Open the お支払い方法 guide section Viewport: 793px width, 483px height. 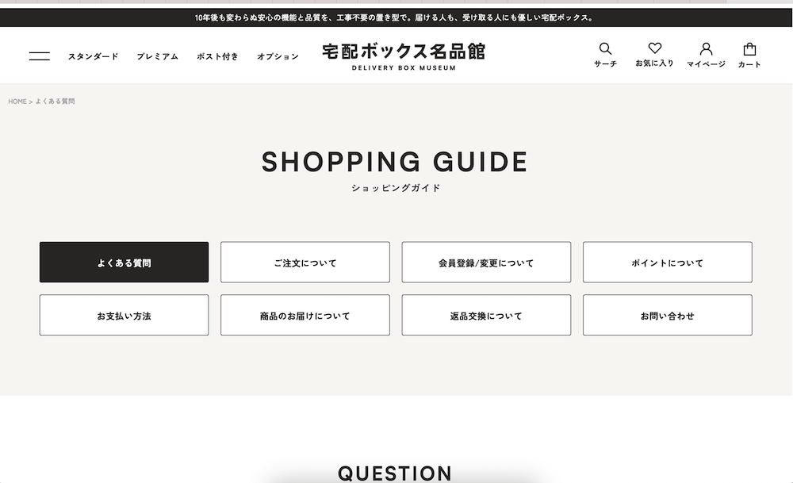(x=124, y=315)
